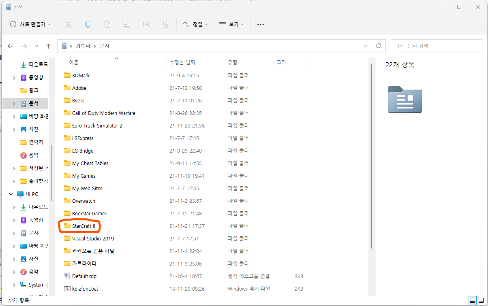Screen dimensions: 488x306
Task: Select the StarCraft II folder
Action: (x=80, y=226)
